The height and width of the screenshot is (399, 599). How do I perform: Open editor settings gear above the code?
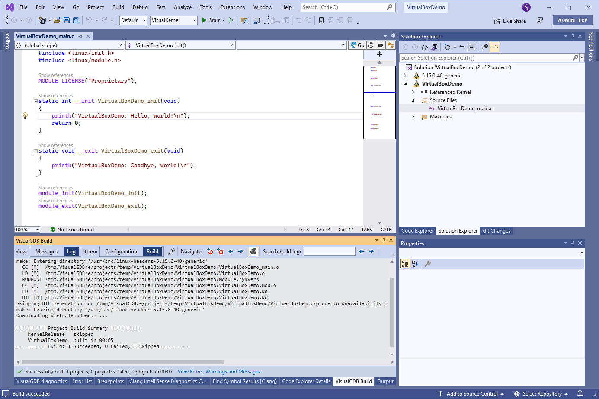(393, 36)
